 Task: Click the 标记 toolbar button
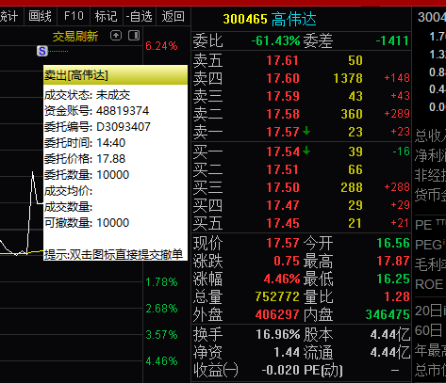107,16
